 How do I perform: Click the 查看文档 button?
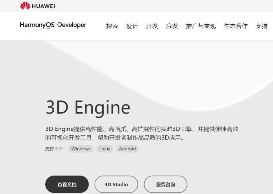[67, 184]
